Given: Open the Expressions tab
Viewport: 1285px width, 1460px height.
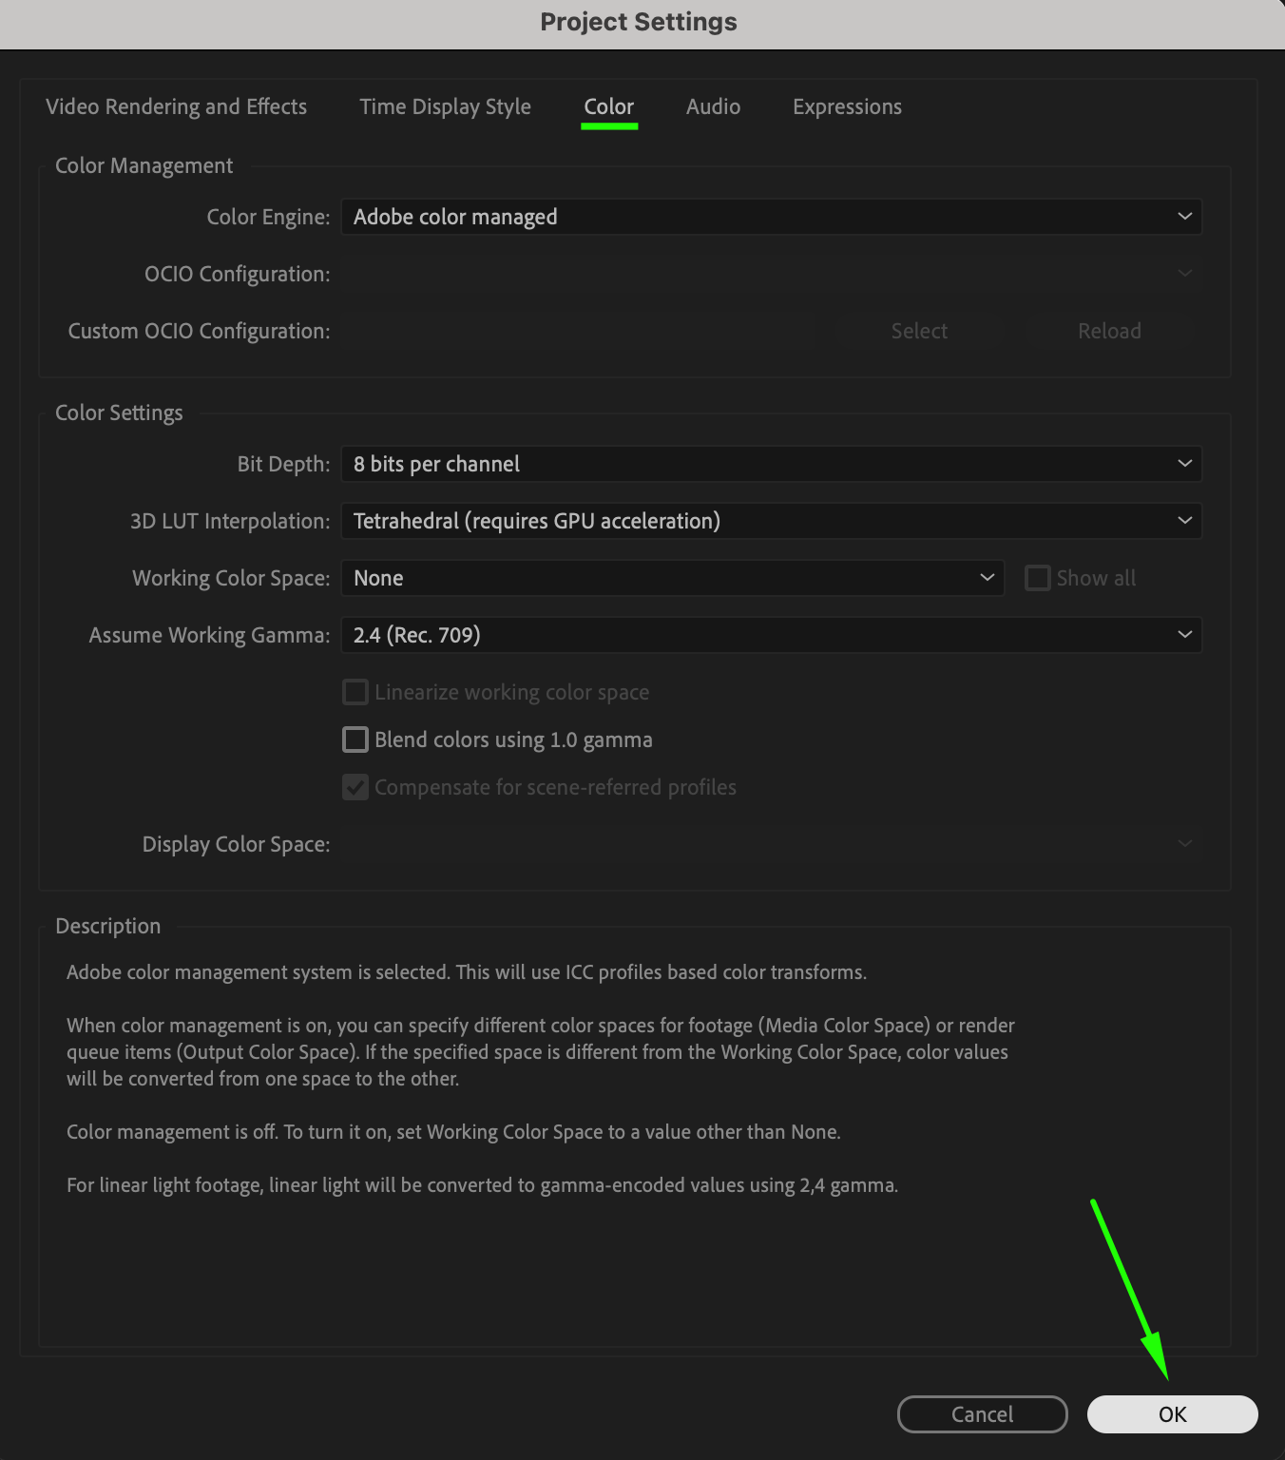Looking at the screenshot, I should pos(847,106).
